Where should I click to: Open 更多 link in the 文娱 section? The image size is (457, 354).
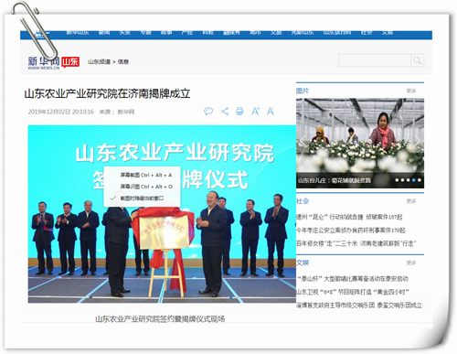(411, 263)
